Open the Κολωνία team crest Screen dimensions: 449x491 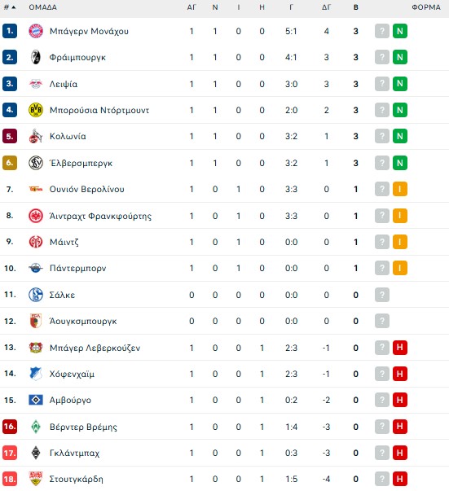(x=36, y=136)
